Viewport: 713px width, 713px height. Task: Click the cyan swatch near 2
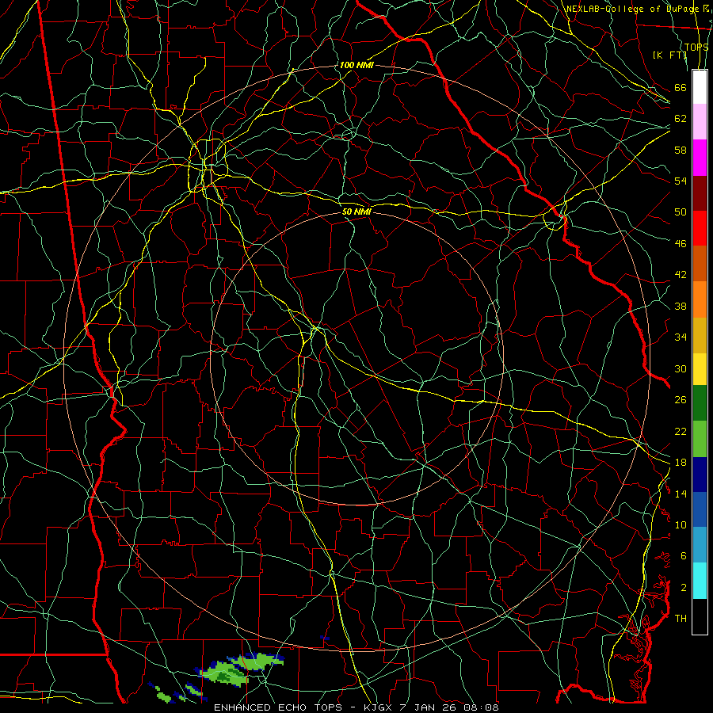pos(700,581)
